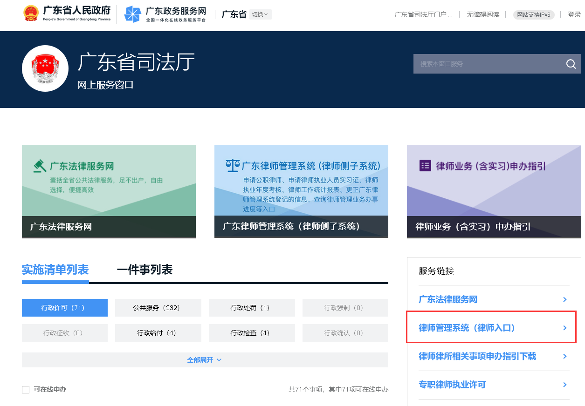Enable the 可在线申办 checkbox
Viewport: 585px width, 406px height.
26,389
